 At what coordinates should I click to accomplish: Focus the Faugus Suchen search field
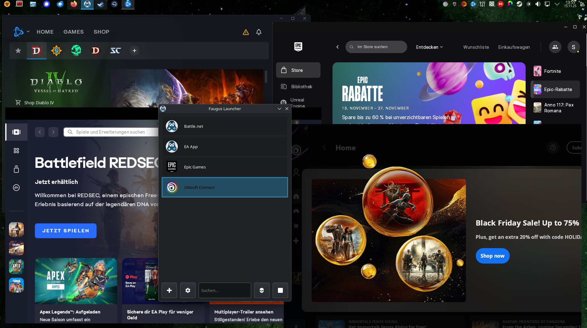click(x=225, y=290)
